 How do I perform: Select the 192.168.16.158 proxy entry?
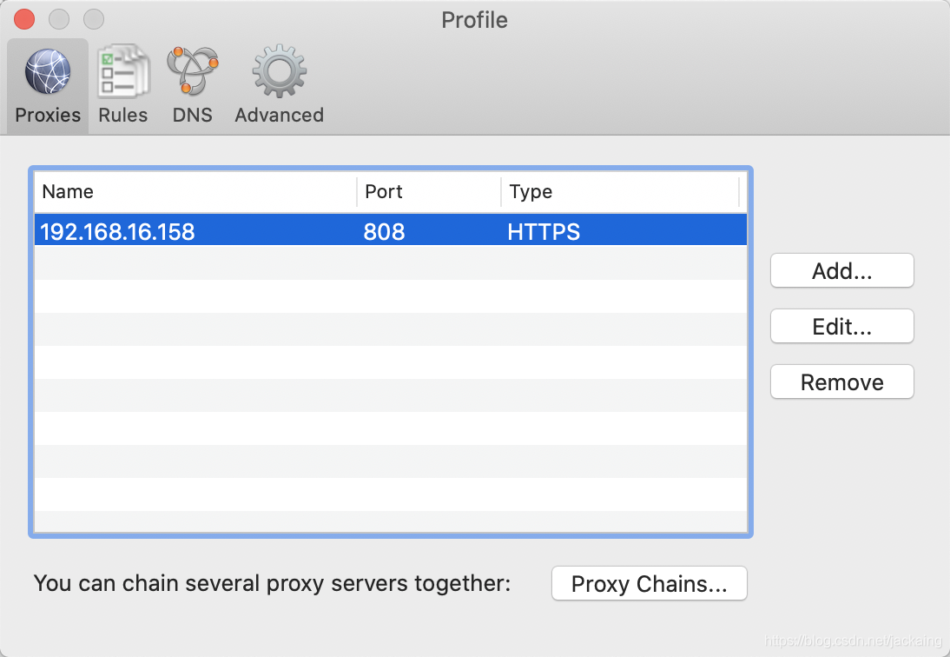tap(391, 231)
